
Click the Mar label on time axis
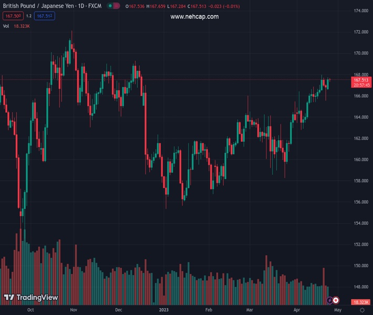click(x=250, y=310)
